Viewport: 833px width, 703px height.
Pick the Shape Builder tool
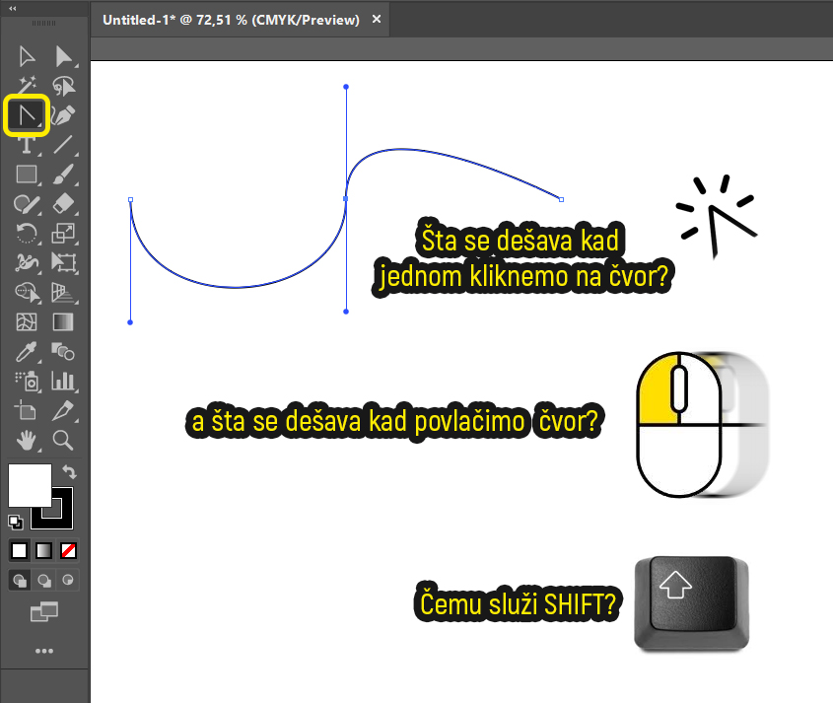coord(27,292)
